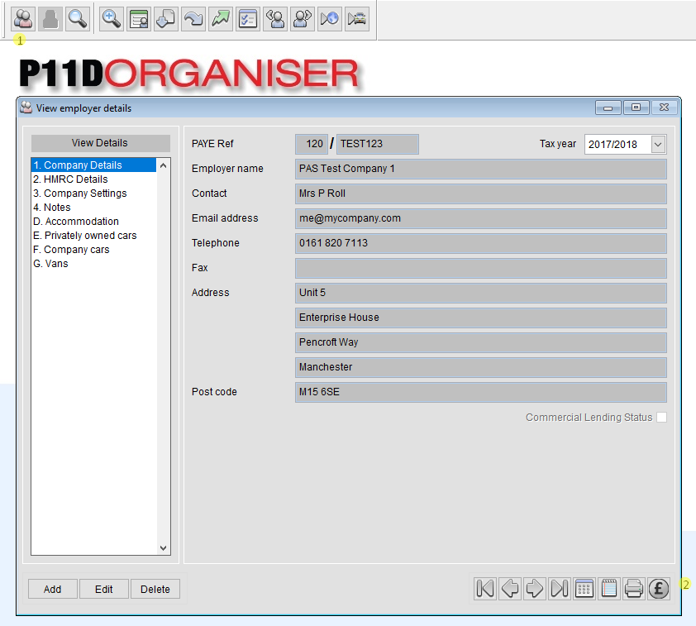Select E. Privately owned cars entry

(93, 236)
